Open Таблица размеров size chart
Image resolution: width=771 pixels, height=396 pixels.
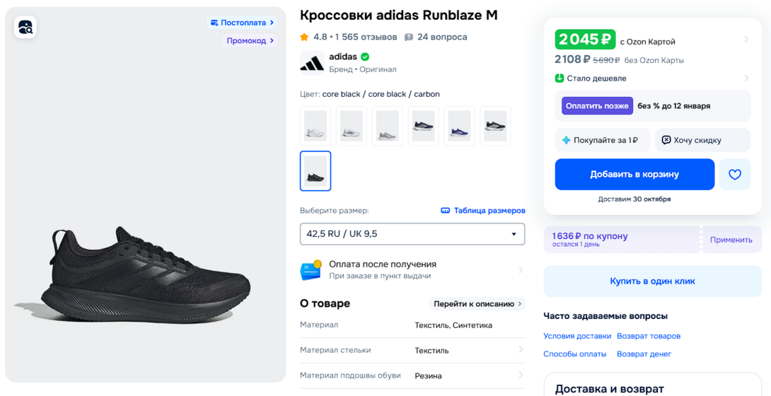483,211
